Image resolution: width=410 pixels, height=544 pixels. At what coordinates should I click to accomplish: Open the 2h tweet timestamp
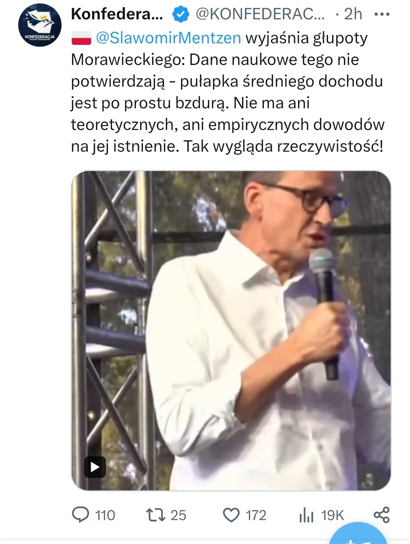[x=353, y=14]
